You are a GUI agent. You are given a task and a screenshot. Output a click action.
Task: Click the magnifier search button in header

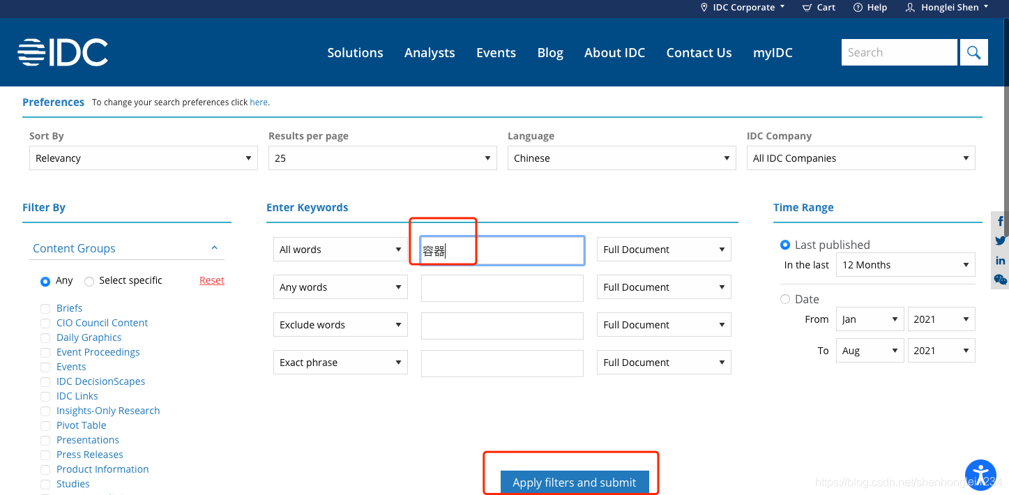(x=974, y=52)
